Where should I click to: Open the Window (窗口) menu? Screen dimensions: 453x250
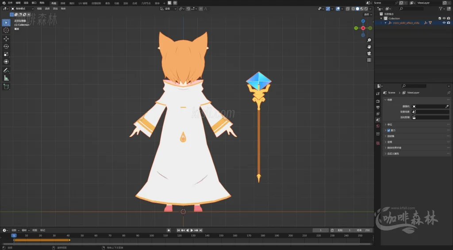tap(34, 3)
